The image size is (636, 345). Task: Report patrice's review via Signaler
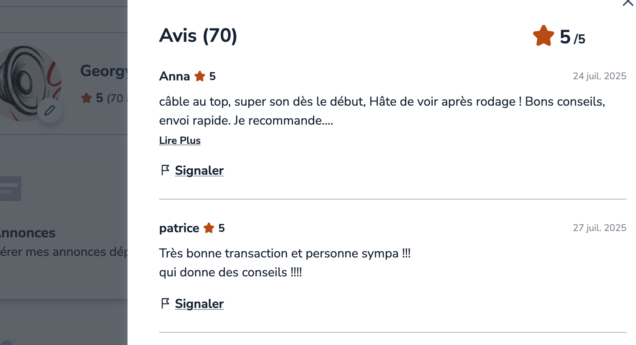(199, 304)
